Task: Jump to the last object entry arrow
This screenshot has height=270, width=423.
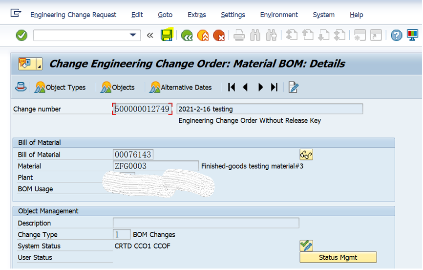Action: (274, 87)
